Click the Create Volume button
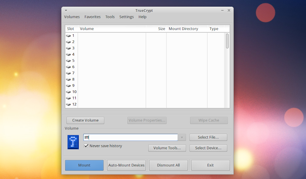This screenshot has width=306, height=179. tap(85, 120)
